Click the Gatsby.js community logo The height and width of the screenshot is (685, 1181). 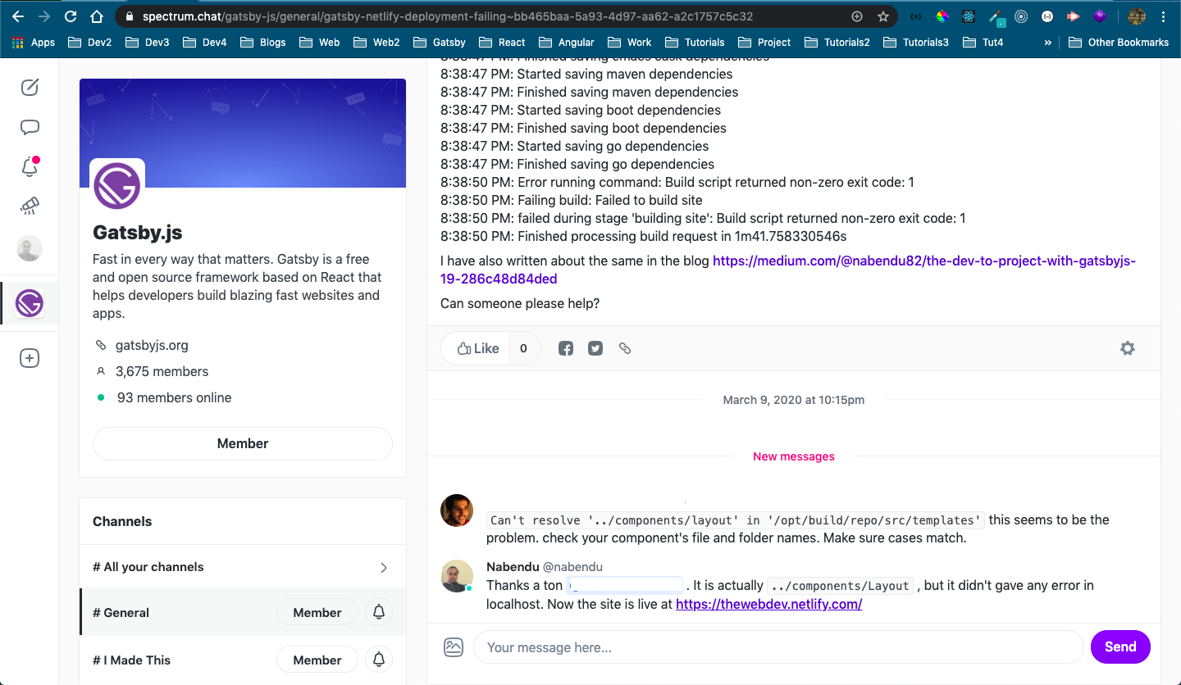117,186
